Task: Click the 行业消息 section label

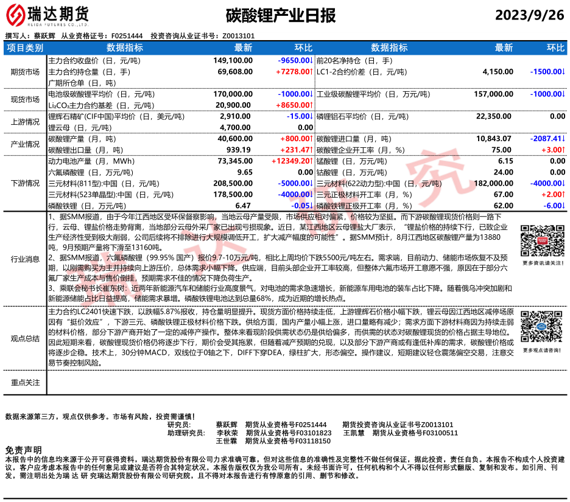Action: click(25, 259)
